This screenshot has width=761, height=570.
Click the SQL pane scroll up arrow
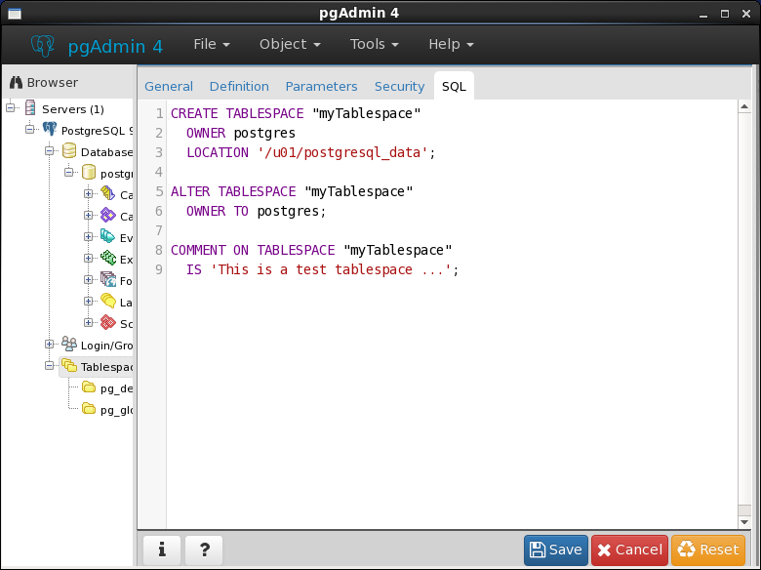(x=744, y=106)
